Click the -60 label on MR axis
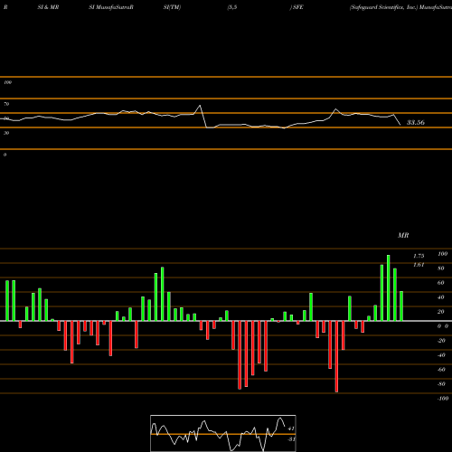The width and height of the screenshot is (452, 452). (x=441, y=370)
